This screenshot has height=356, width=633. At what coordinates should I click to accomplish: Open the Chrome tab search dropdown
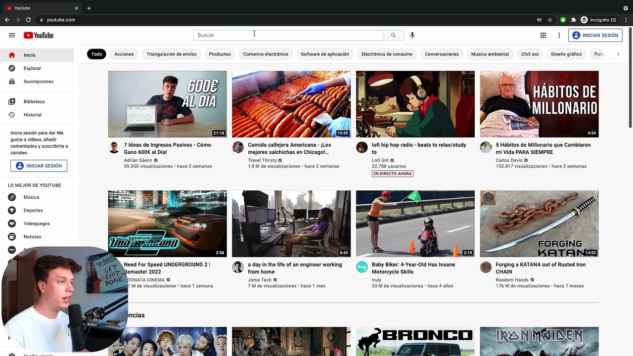coord(626,8)
